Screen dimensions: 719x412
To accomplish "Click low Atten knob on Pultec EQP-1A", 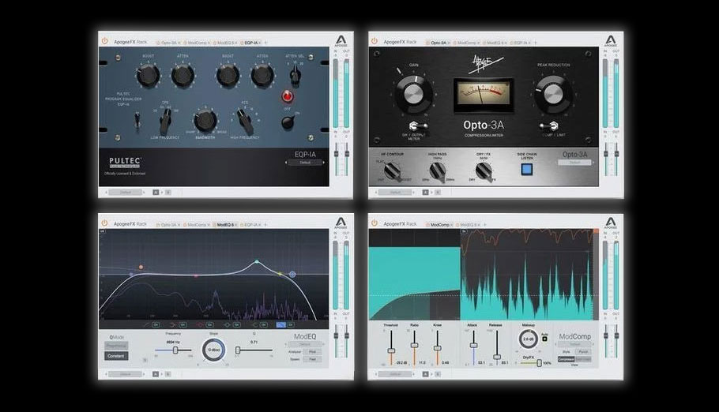I will (x=183, y=75).
